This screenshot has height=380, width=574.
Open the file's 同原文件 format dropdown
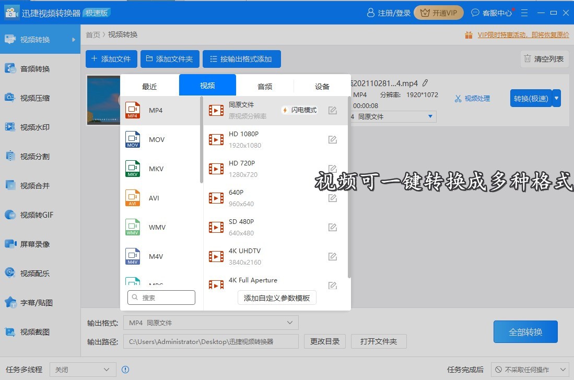coord(393,117)
